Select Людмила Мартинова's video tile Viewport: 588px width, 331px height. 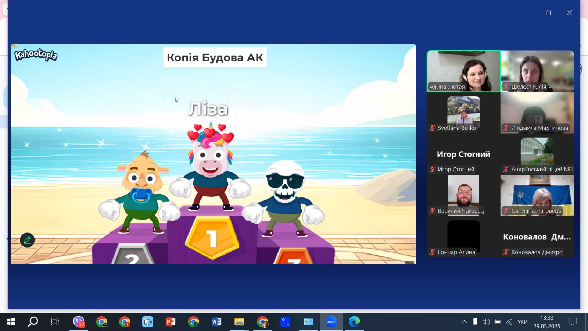pyautogui.click(x=537, y=113)
